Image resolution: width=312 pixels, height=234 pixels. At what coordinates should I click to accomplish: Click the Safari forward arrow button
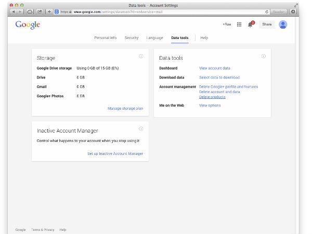point(20,12)
